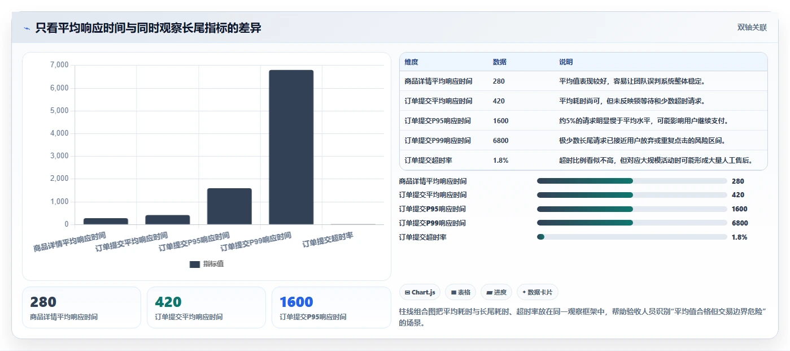This screenshot has height=351, width=790.
Task: Click the 7,000 y-axis label
Action: (59, 65)
